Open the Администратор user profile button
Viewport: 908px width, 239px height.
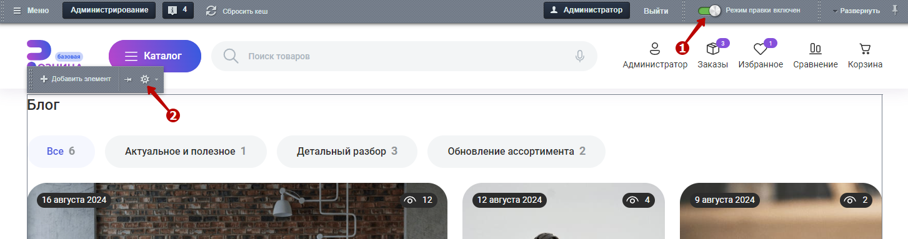pyautogui.click(x=586, y=10)
